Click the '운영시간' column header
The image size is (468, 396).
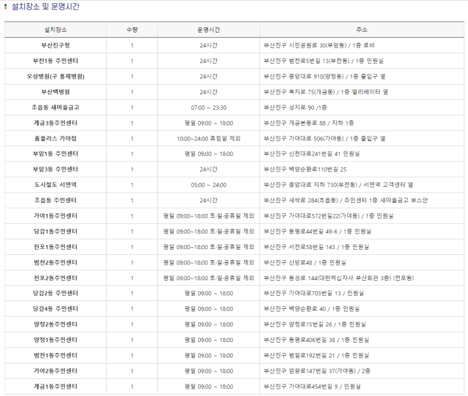point(209,29)
